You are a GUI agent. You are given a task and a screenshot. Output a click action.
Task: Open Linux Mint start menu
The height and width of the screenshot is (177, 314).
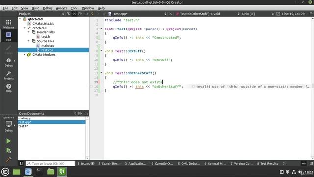pyautogui.click(x=5, y=172)
